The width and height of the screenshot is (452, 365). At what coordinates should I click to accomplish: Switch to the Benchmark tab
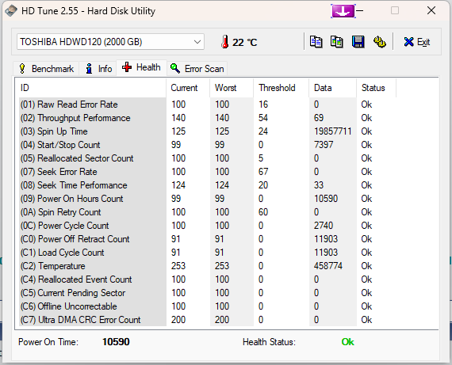(46, 69)
